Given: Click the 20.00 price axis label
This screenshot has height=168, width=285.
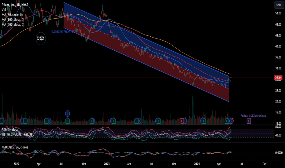Looking at the screenshot, I should click(278, 101).
